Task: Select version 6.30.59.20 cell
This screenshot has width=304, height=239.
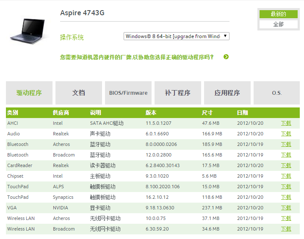Action: pyautogui.click(x=157, y=229)
